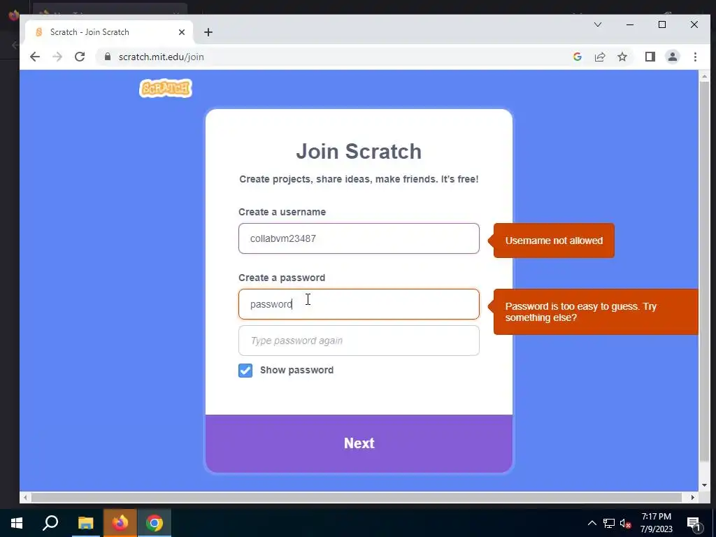
Task: Open the notification center icon
Action: point(694,524)
